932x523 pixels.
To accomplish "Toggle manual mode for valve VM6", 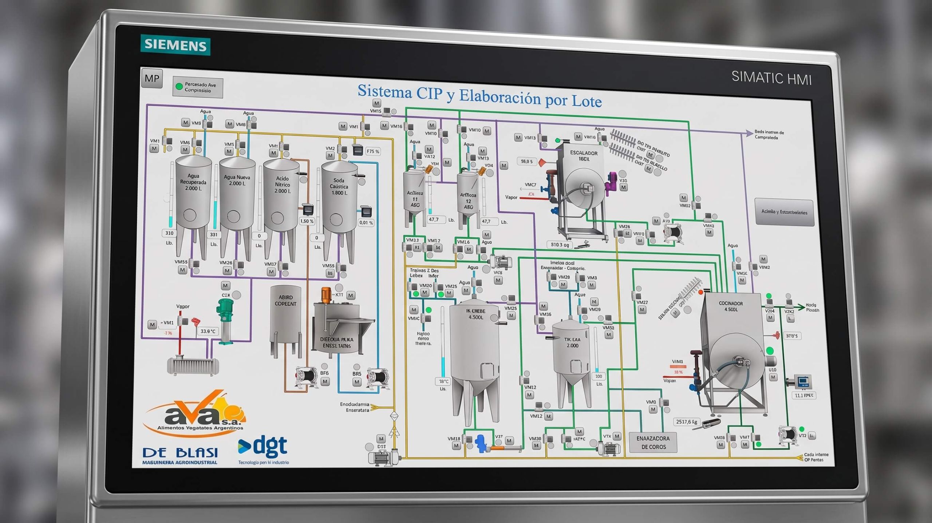I will 185,150.
